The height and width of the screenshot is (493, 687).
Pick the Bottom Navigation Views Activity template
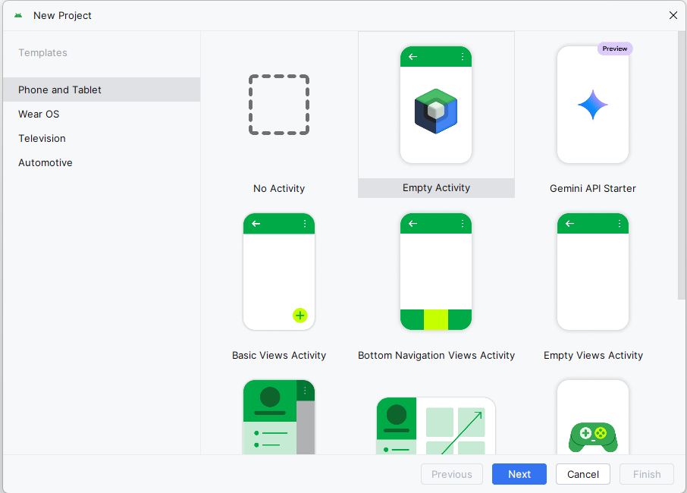tap(436, 272)
